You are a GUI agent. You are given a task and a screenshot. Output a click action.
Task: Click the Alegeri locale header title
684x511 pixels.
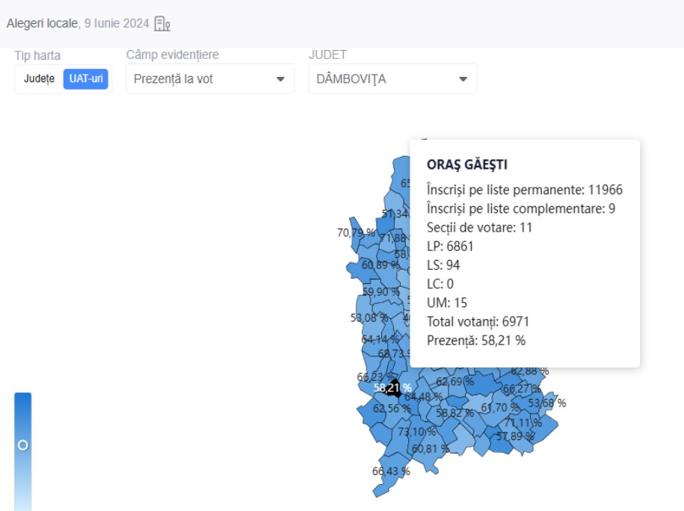[x=42, y=23]
